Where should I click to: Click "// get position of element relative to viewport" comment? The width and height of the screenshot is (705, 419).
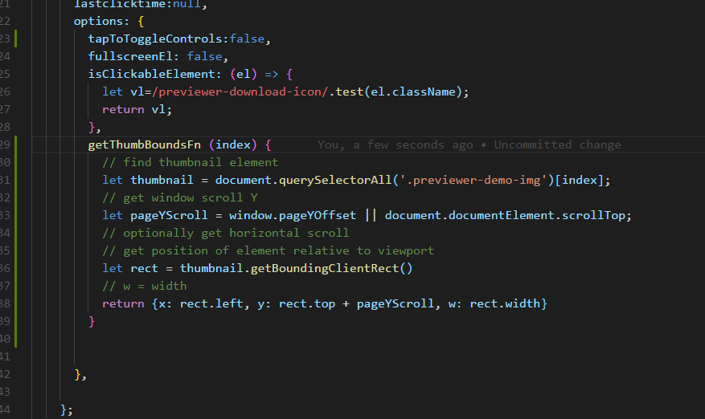[x=268, y=250]
